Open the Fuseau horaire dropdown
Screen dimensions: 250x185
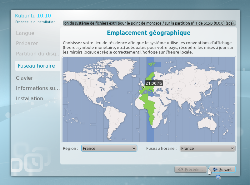tap(207, 148)
